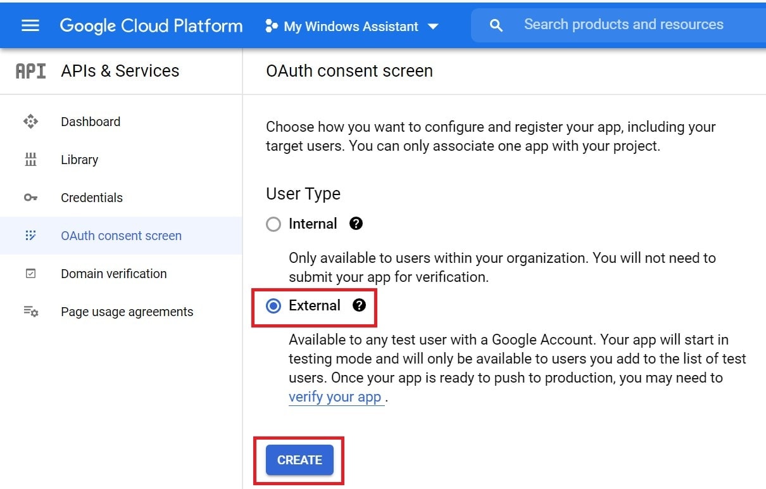Click the Domain verification checkbox icon
Viewport: 766px width, 489px height.
30,274
